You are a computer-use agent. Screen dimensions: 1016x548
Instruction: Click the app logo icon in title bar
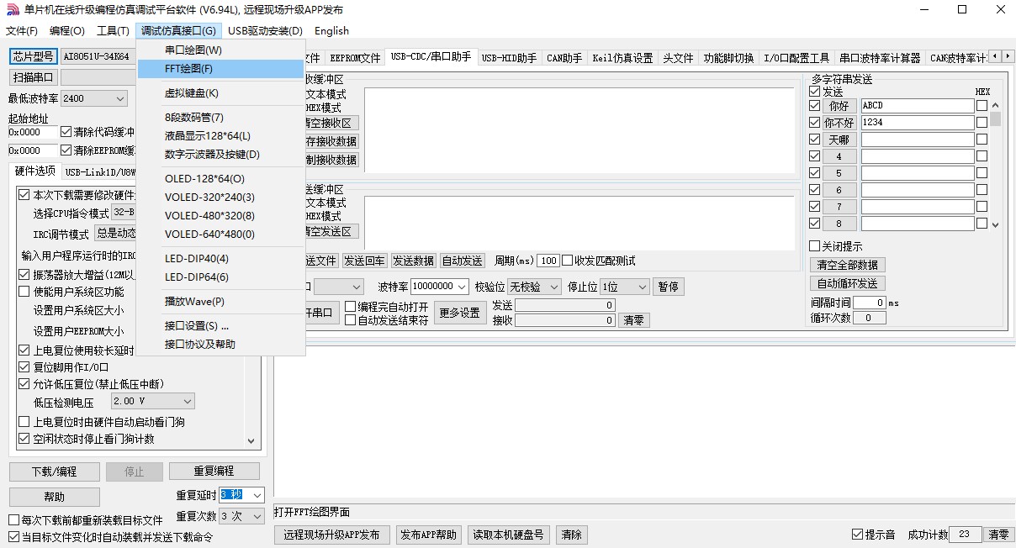coord(12,10)
